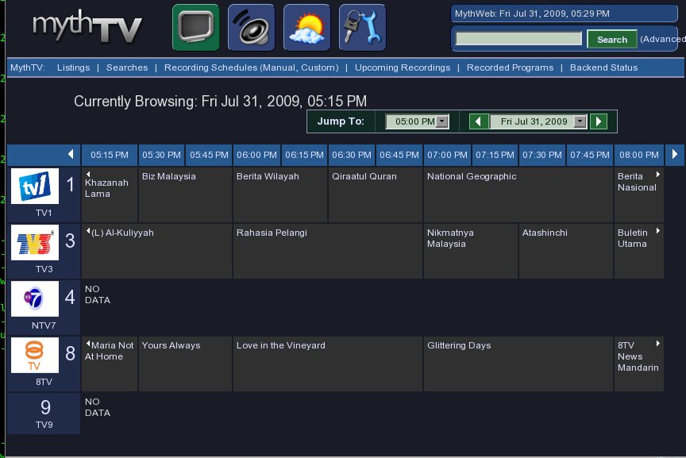The height and width of the screenshot is (458, 686).
Task: Open the National Geographic program on TV1
Action: [x=472, y=176]
